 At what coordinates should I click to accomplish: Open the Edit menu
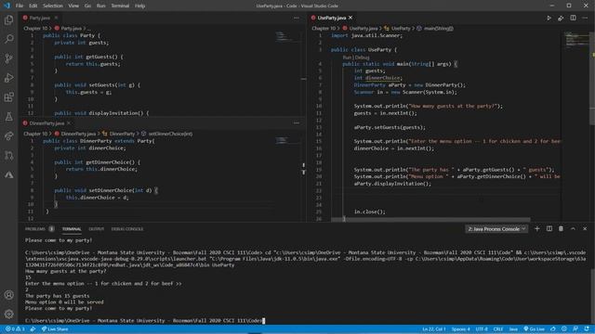[33, 6]
